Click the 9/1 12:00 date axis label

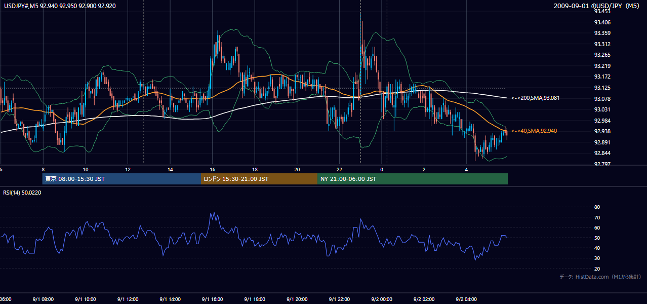tap(128, 299)
